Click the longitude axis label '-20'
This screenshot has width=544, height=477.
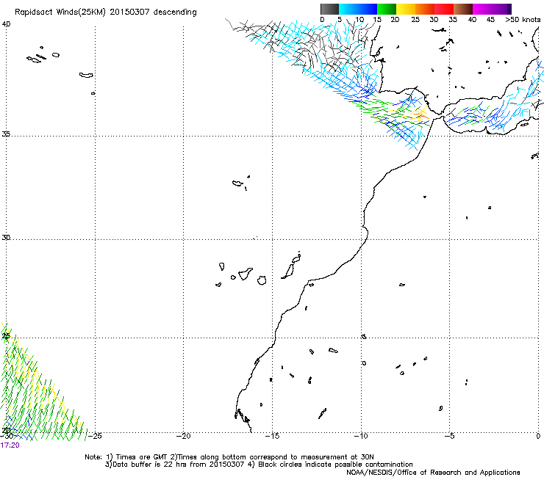point(183,436)
